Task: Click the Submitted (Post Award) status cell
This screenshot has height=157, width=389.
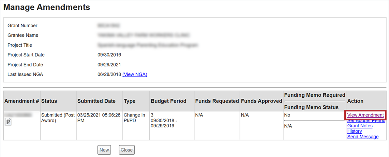Action: pyautogui.click(x=58, y=118)
